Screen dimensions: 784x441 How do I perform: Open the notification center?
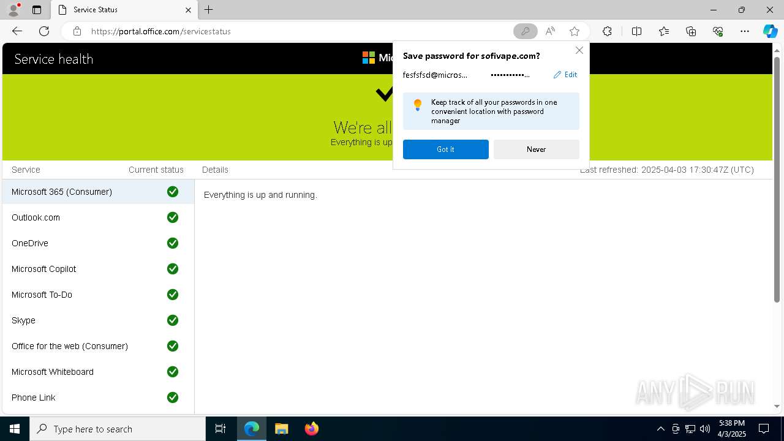tap(764, 429)
